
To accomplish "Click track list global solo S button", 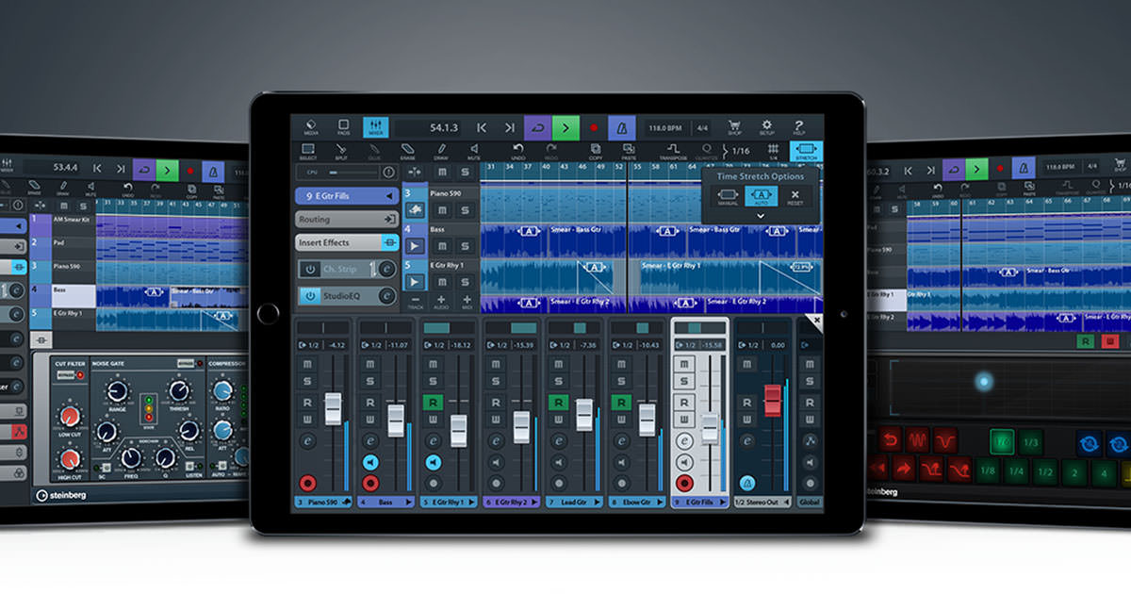I will tap(466, 173).
